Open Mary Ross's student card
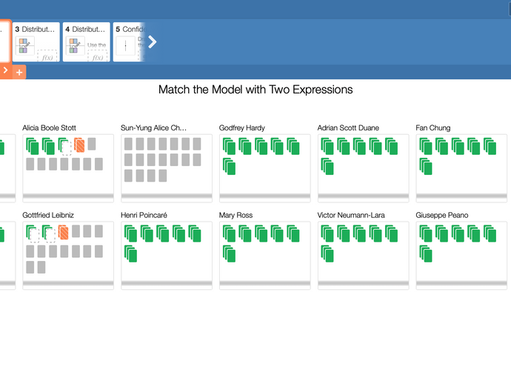Viewport: 511px width, 384px height. pyautogui.click(x=265, y=256)
